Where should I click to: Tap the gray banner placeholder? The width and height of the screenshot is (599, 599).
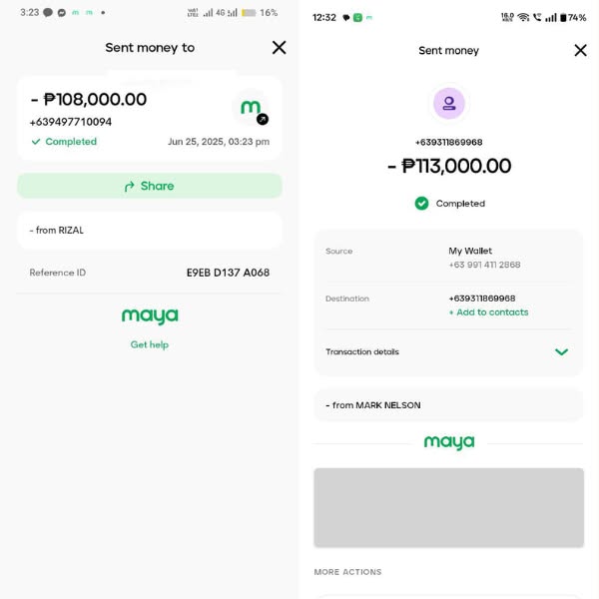coord(448,507)
